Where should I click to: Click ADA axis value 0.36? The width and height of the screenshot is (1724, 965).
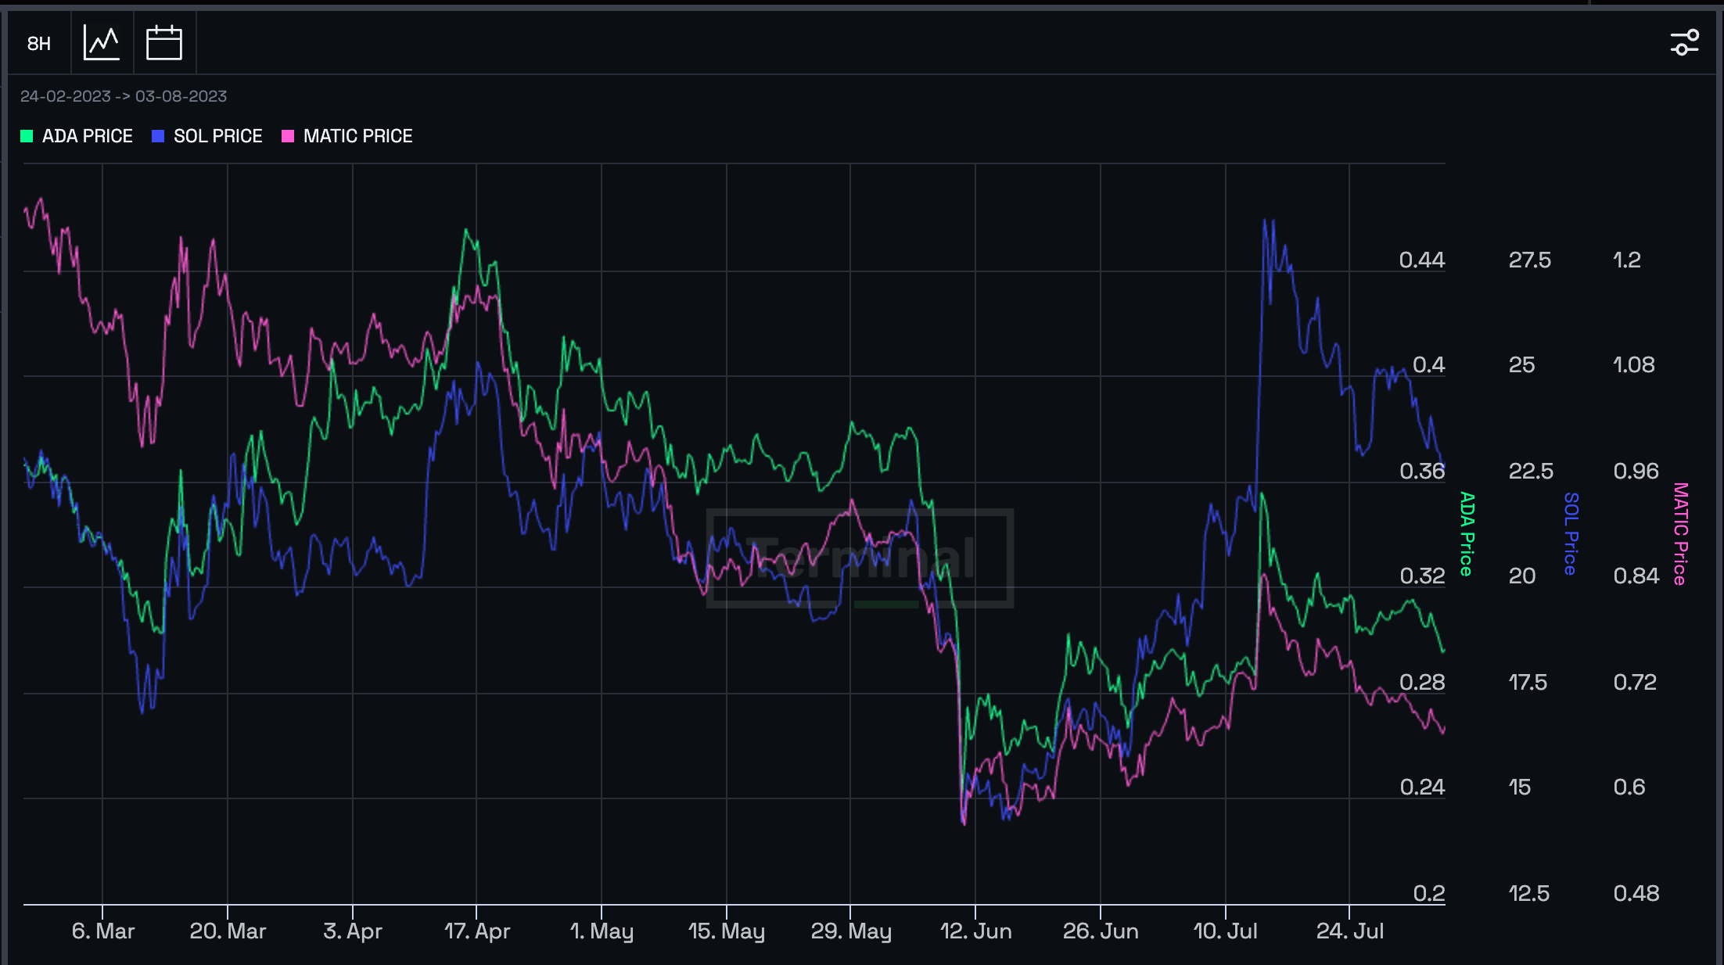[x=1422, y=472]
